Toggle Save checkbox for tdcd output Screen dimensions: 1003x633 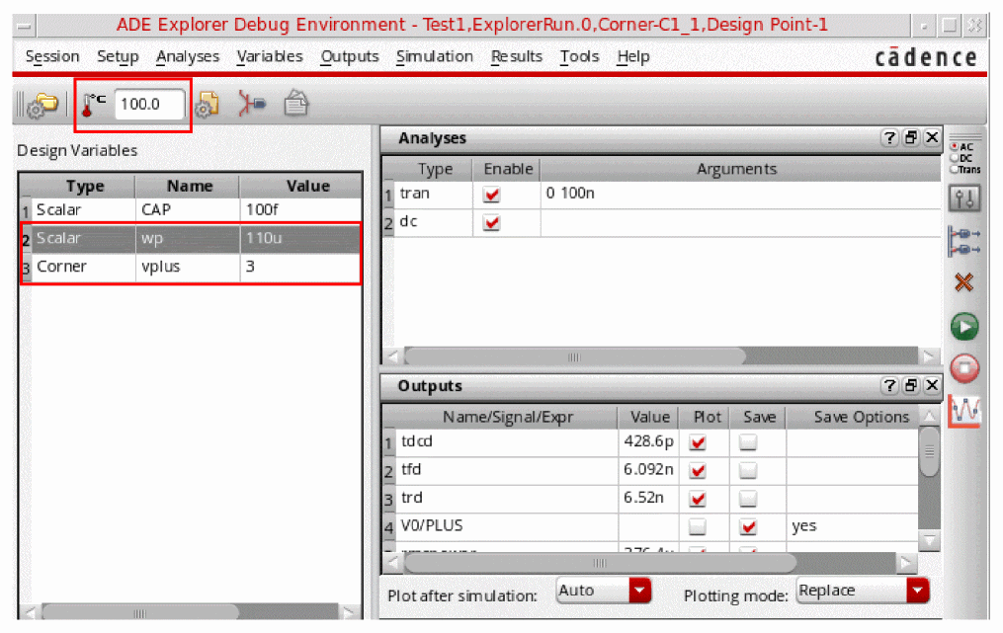click(748, 442)
